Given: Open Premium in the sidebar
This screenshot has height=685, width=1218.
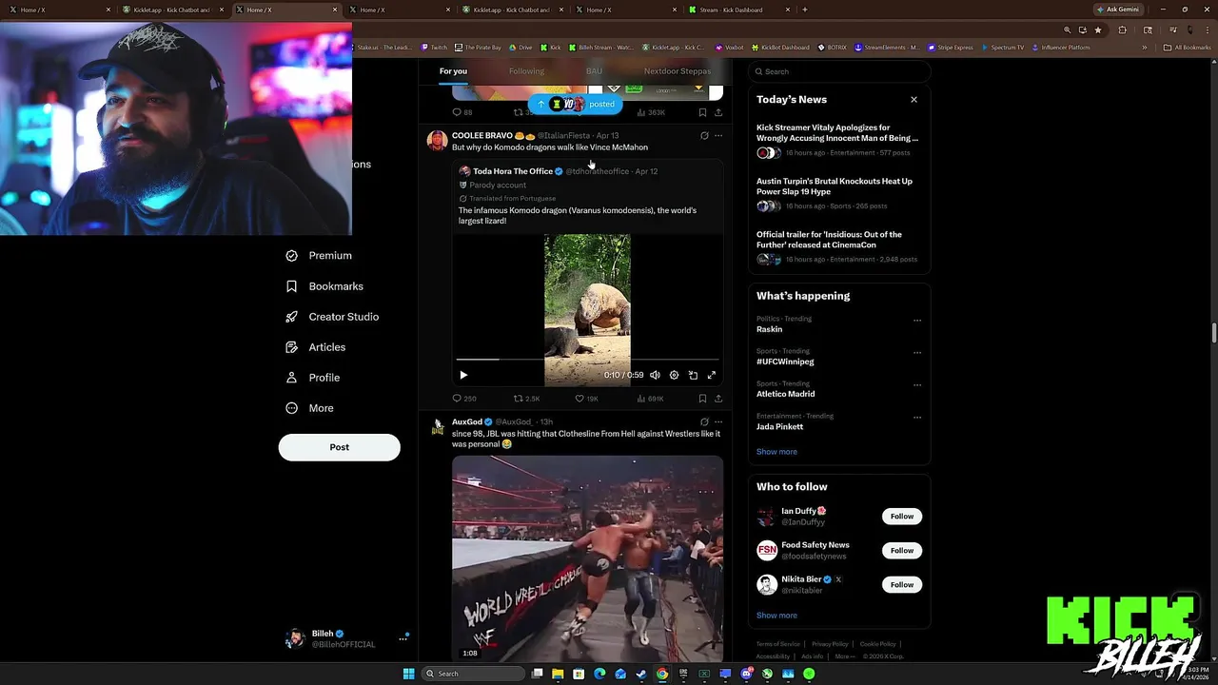Looking at the screenshot, I should pos(319,256).
